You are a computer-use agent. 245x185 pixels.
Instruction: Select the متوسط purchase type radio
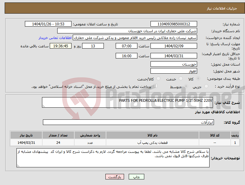pos(186,86)
